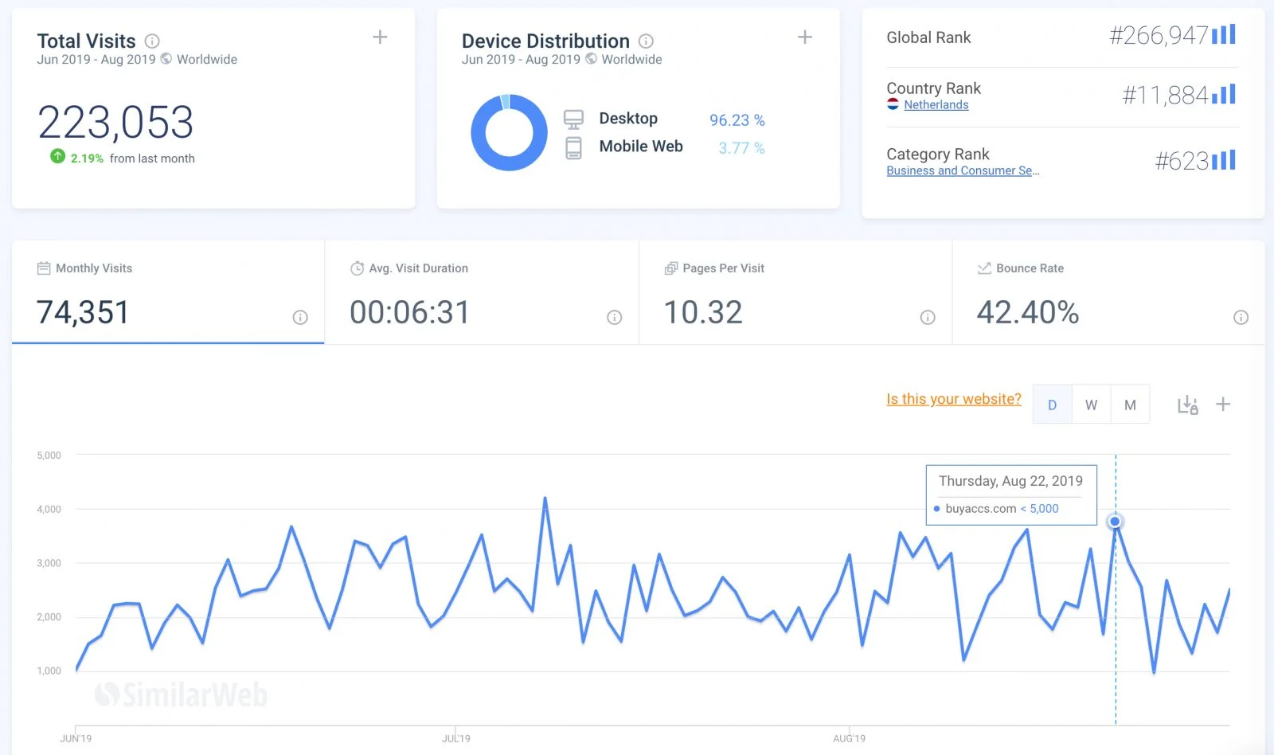Image resolution: width=1274 pixels, height=755 pixels.
Task: Click the pages icon beside Pages Per Visit
Action: click(671, 268)
